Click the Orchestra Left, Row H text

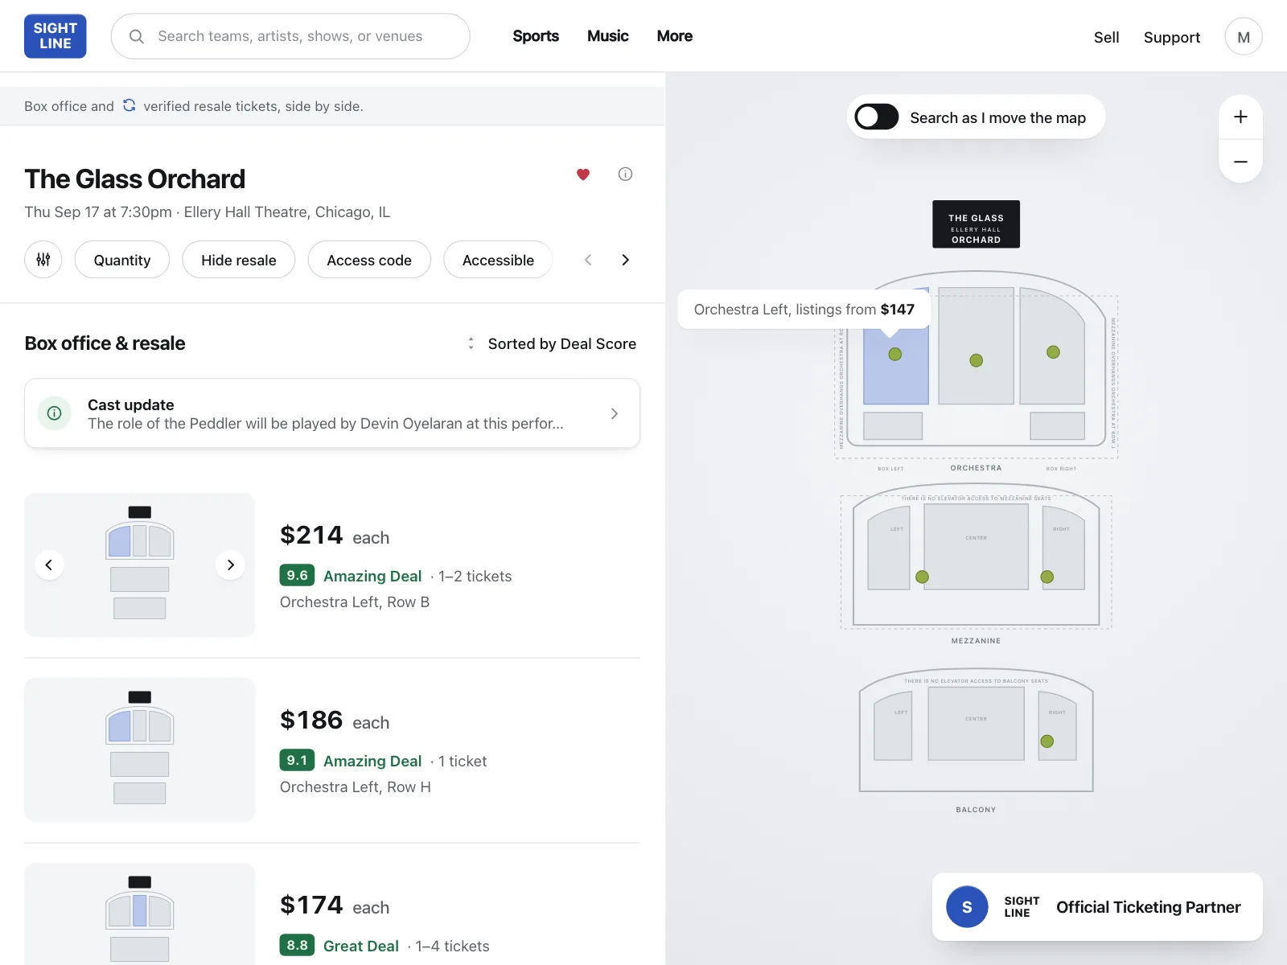(x=356, y=787)
